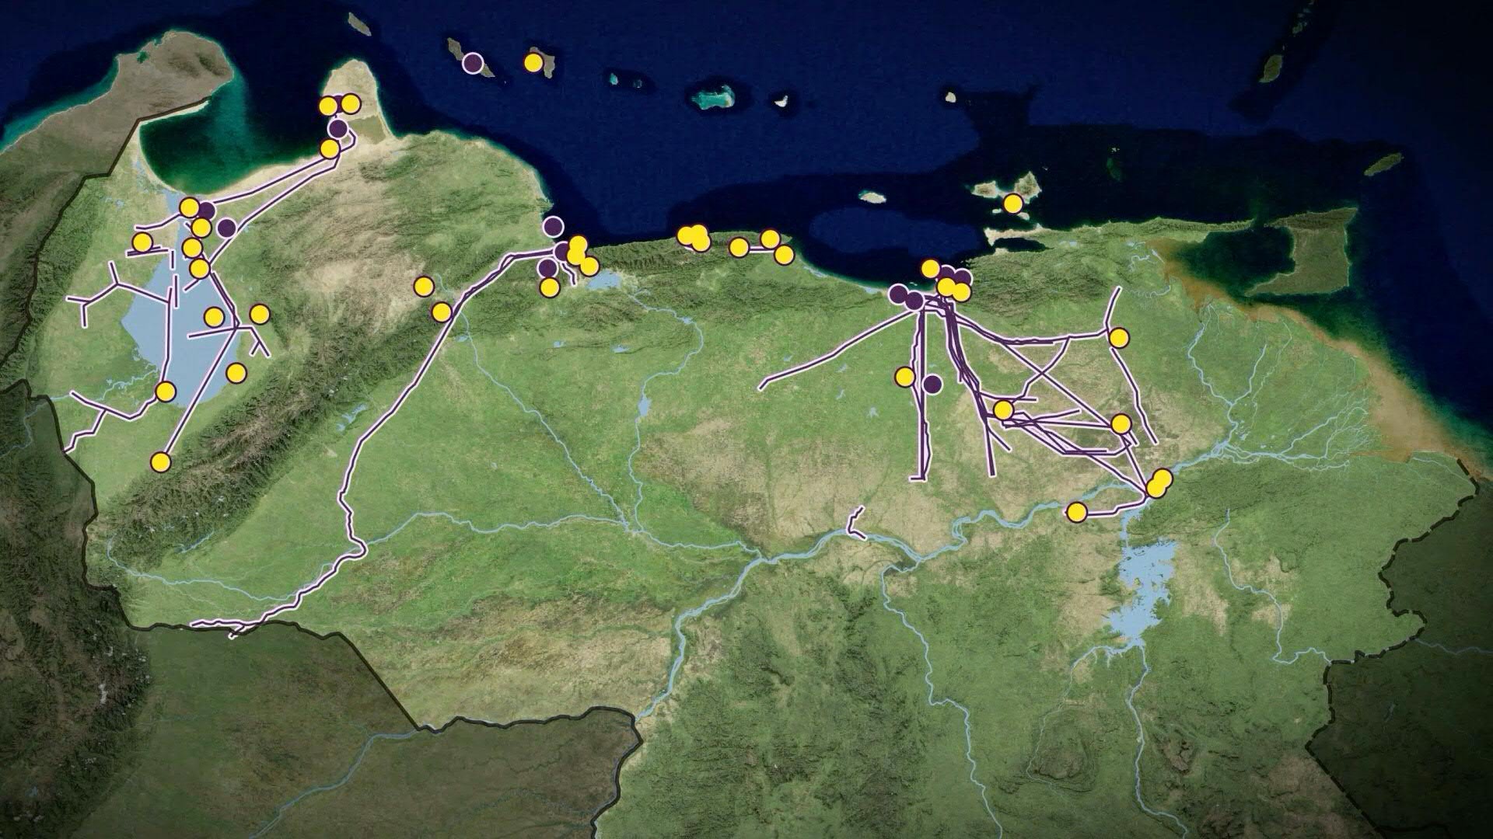Viewport: 1493px width, 839px height.
Task: Click the isolated yellow marker on the eastern island
Action: (1013, 202)
